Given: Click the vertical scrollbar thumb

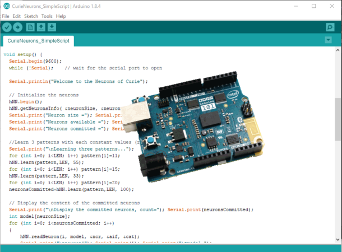Looking at the screenshot, I should coord(338,119).
